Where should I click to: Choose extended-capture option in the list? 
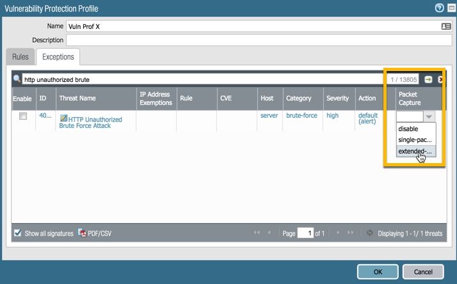415,152
